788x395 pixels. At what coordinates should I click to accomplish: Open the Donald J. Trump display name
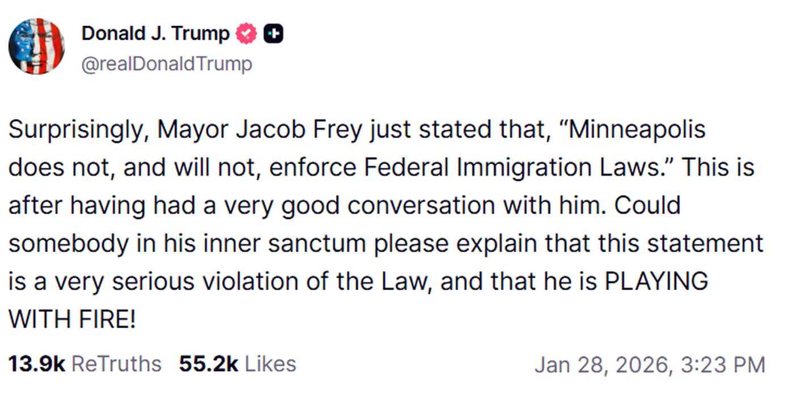[x=155, y=34]
